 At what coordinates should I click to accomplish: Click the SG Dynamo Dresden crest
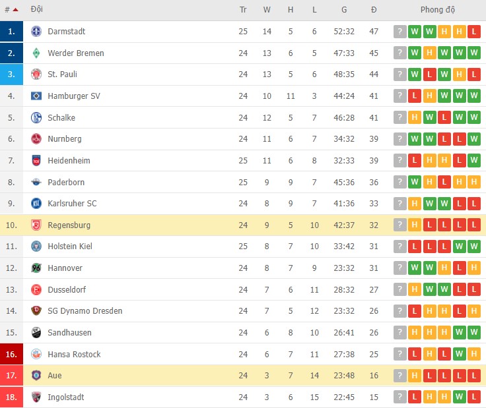click(36, 311)
